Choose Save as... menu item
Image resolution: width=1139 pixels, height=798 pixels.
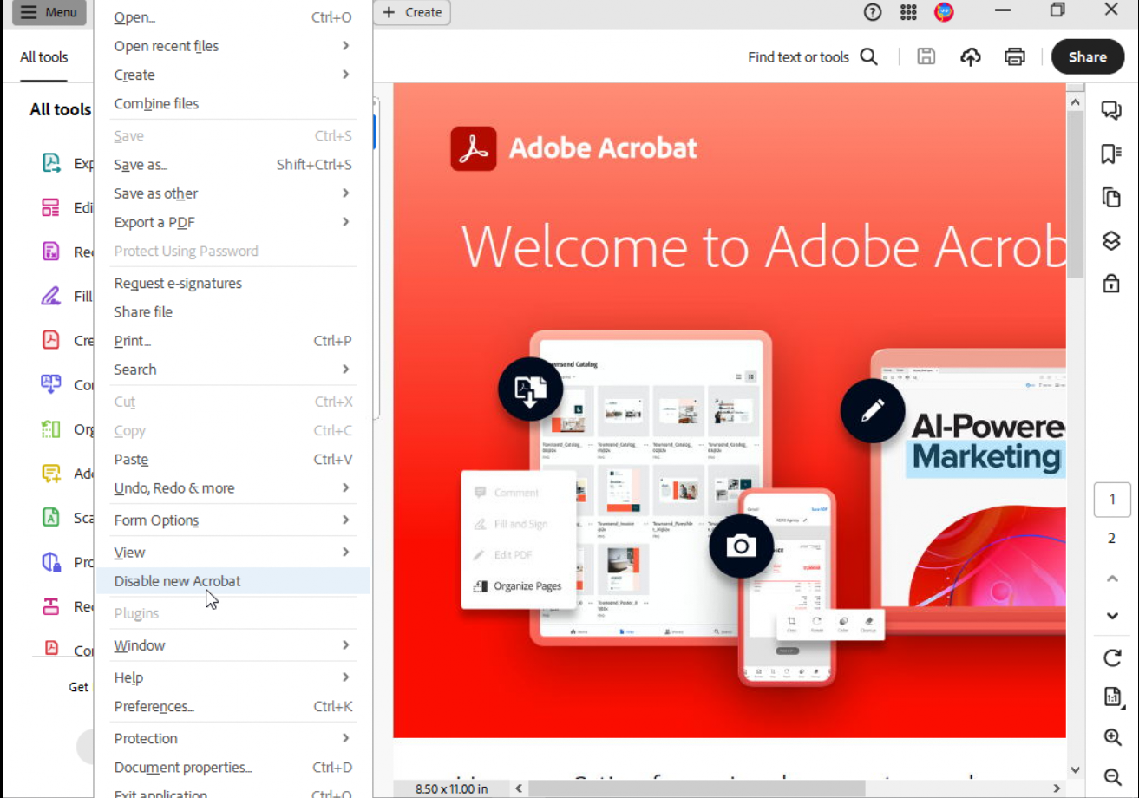pos(232,165)
